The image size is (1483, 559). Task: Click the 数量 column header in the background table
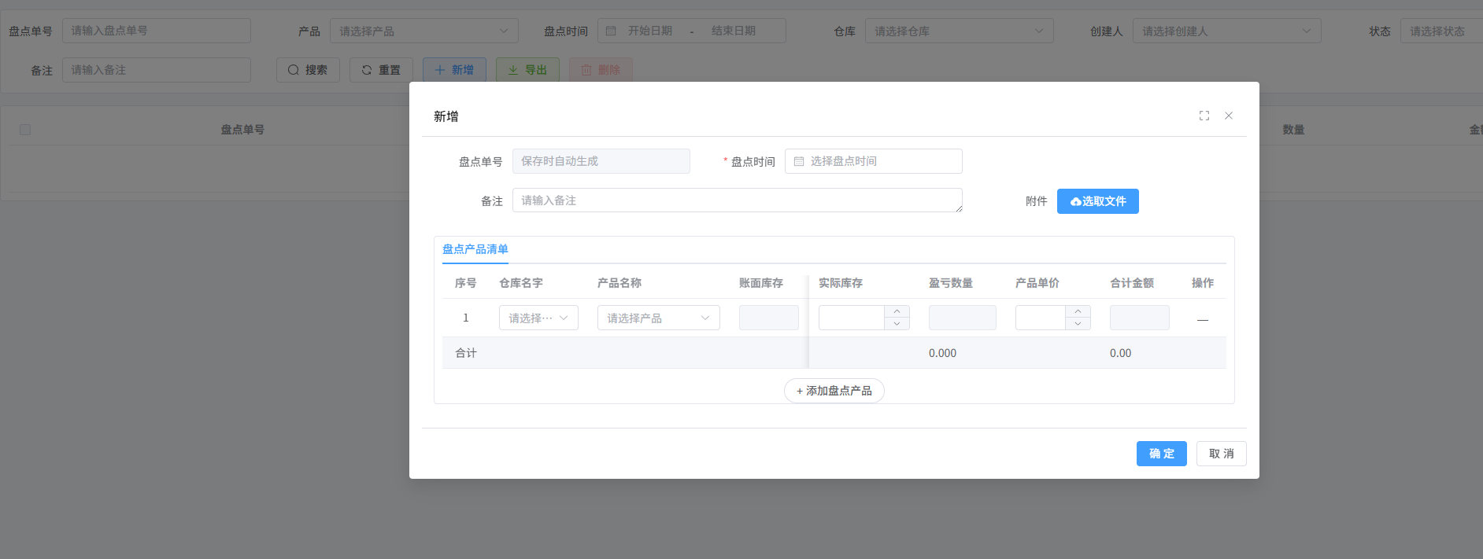point(1293,130)
